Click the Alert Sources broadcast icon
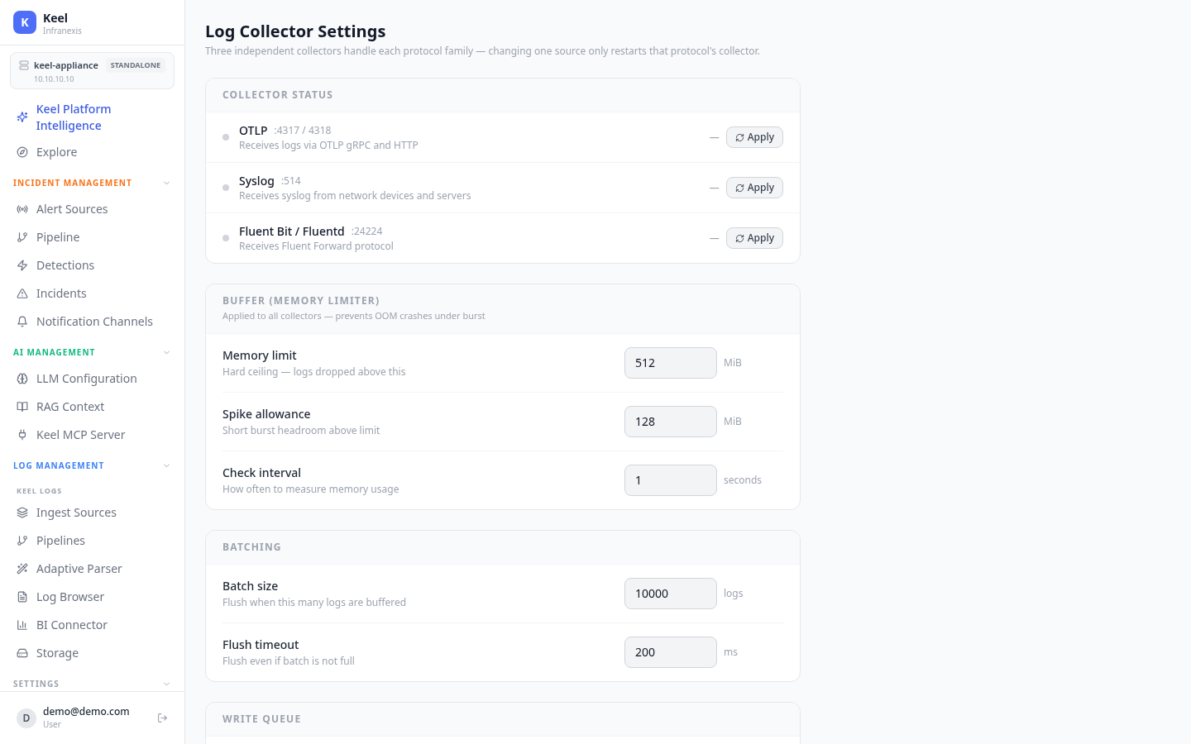 [22, 209]
